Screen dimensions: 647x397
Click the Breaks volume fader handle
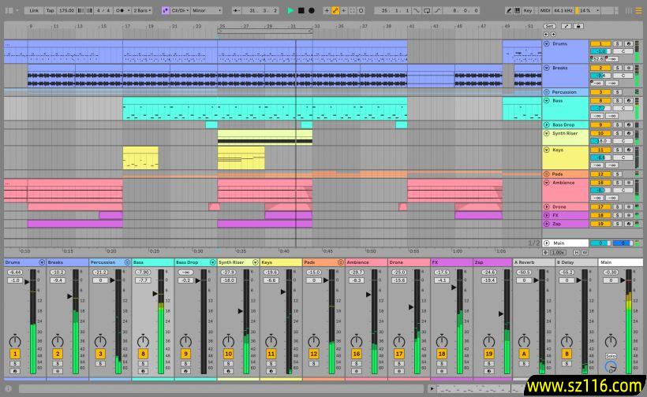coord(69,295)
